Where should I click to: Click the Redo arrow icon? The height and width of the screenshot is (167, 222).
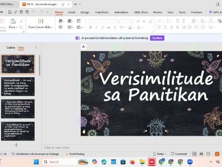42,12
